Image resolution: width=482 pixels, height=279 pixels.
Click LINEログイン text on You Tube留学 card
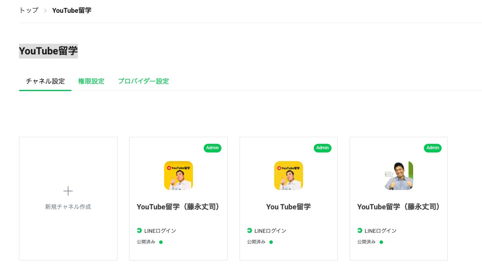[x=270, y=231]
